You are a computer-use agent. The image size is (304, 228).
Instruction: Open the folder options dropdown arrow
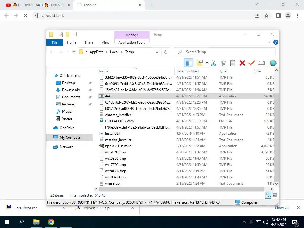[x=207, y=63]
